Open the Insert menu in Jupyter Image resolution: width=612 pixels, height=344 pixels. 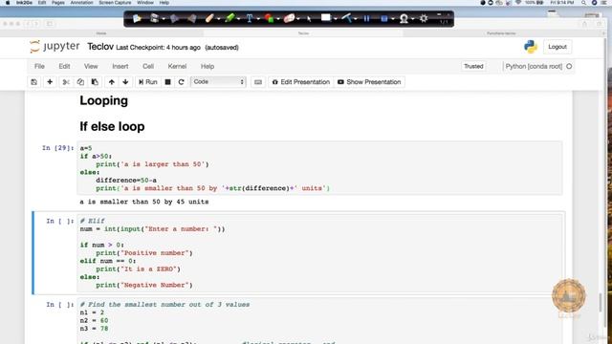click(120, 66)
